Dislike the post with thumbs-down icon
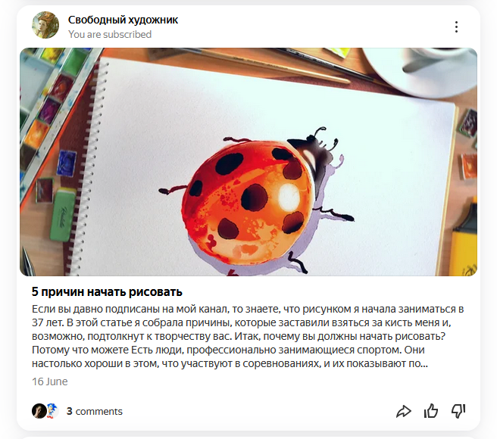The height and width of the screenshot is (439, 497). point(458,411)
